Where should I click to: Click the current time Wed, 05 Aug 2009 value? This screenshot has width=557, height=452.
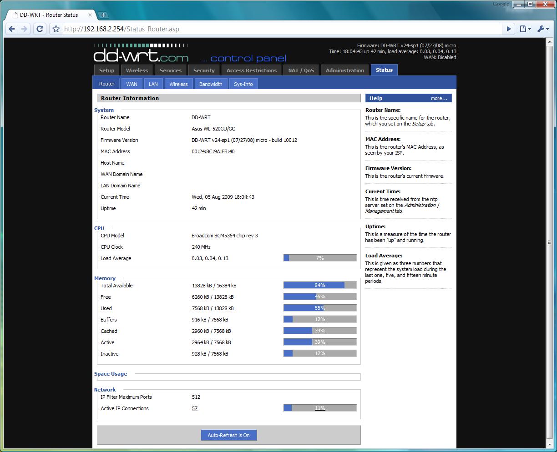(x=223, y=197)
